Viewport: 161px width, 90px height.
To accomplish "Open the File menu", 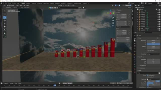I will [x=4, y=3].
